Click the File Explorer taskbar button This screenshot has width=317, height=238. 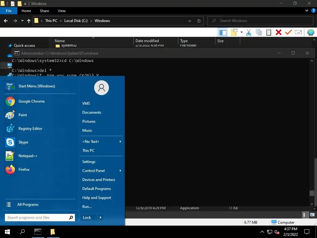pyautogui.click(x=53, y=232)
